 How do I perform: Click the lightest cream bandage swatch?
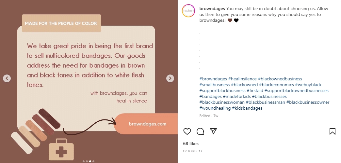click(x=22, y=143)
